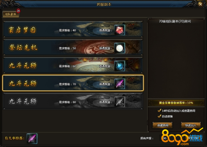Select the highlighted 九斗元狮 level 70 dungeon

point(73,83)
